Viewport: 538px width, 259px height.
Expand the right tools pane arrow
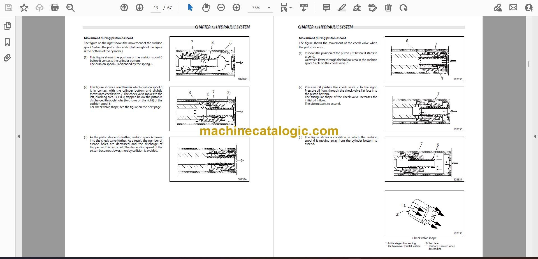(x=535, y=136)
